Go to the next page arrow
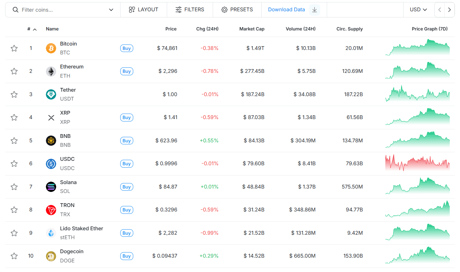Image resolution: width=460 pixels, height=272 pixels. [x=449, y=10]
